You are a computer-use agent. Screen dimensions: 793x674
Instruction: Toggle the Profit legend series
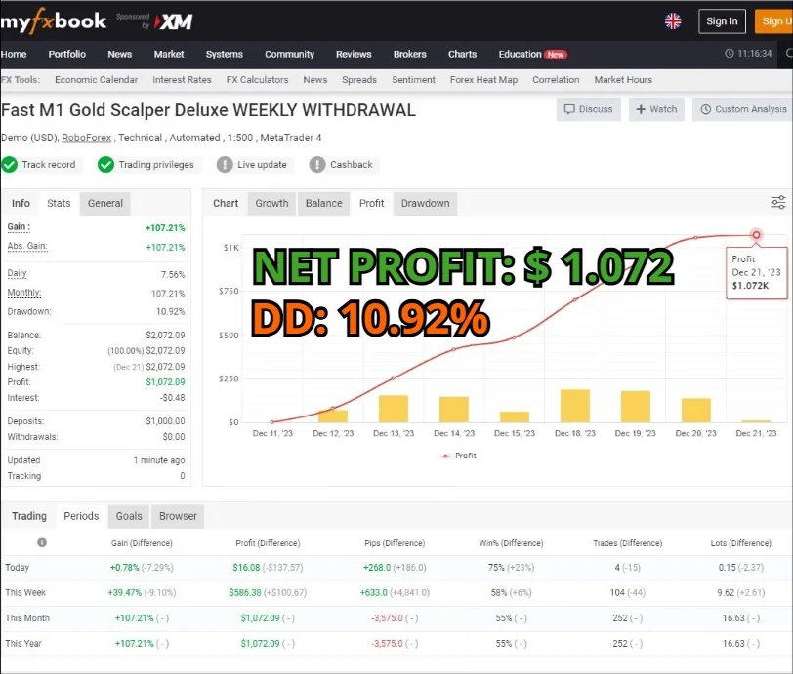coord(458,456)
